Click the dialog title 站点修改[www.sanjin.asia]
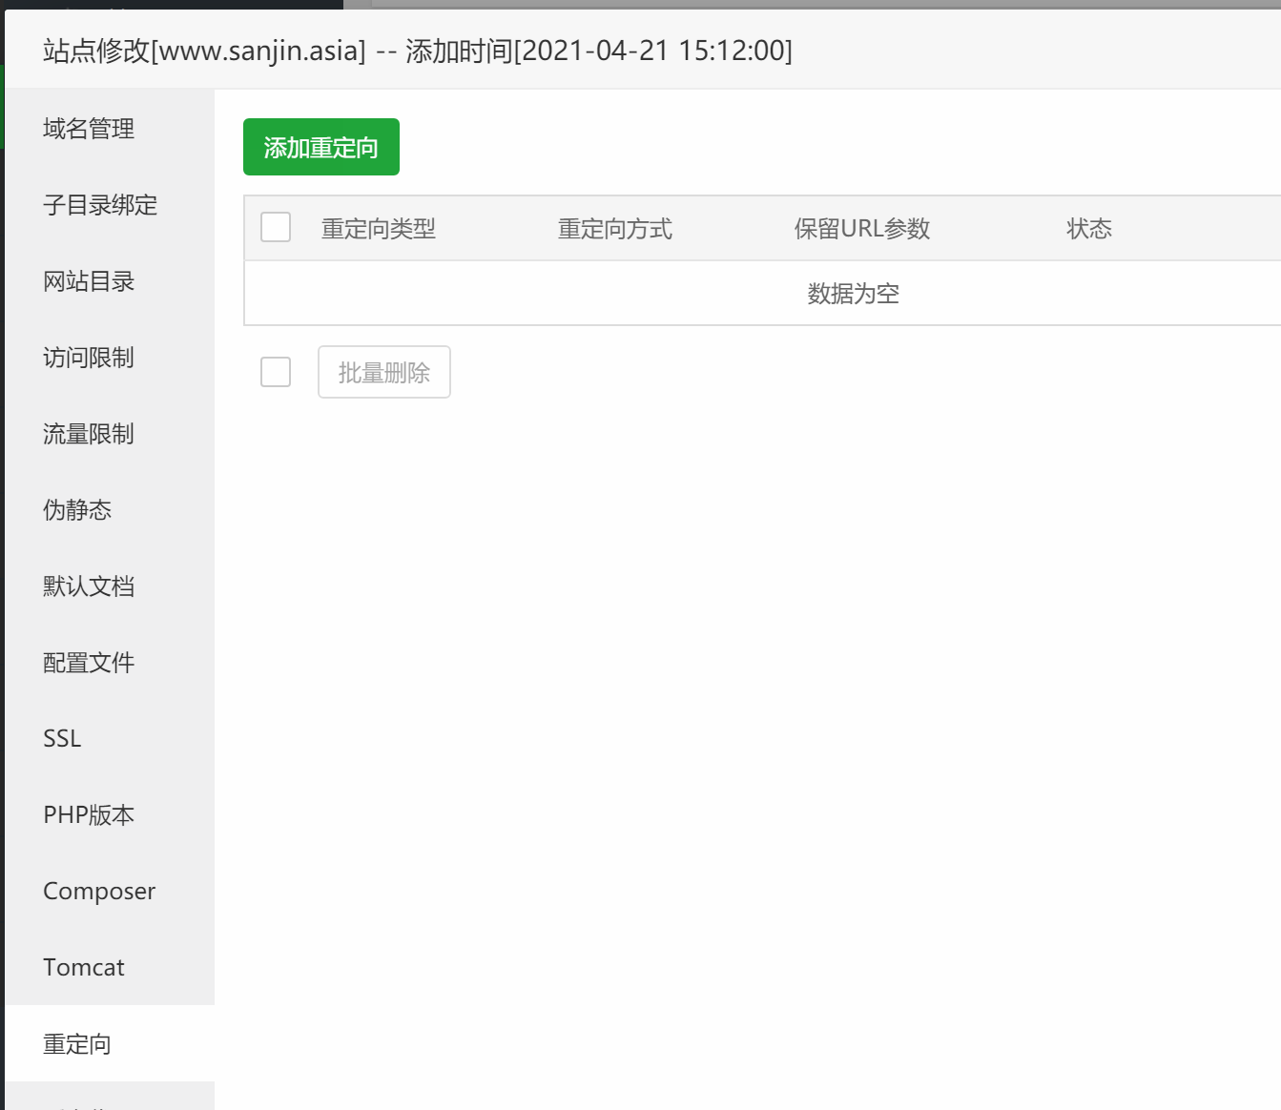This screenshot has width=1281, height=1110. click(204, 50)
